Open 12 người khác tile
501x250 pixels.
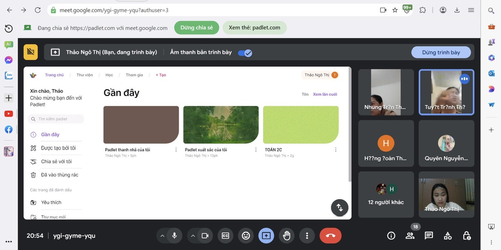pos(386,195)
